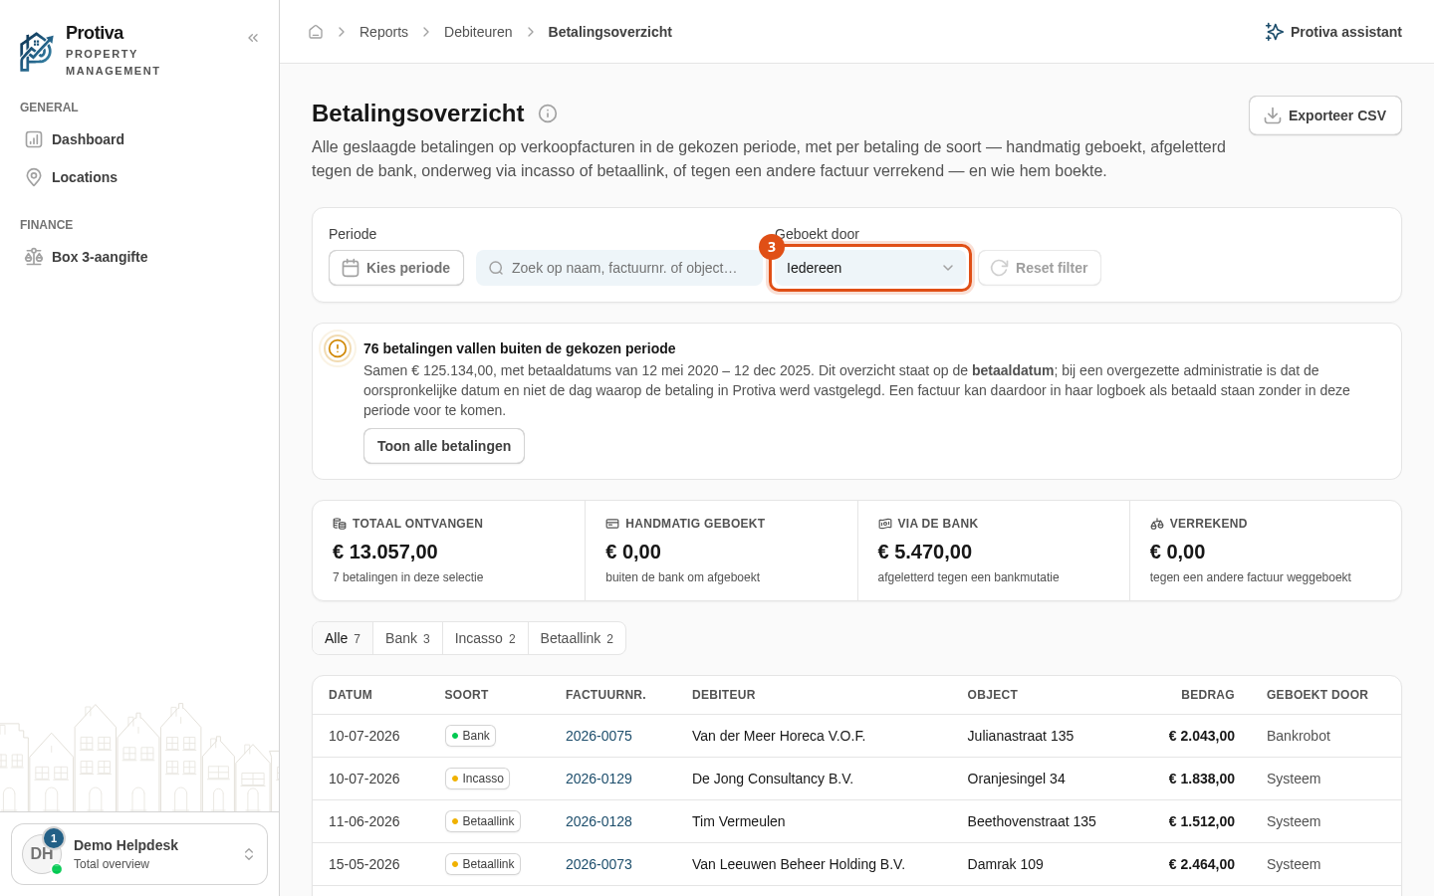1434x896 pixels.
Task: Collapse the sidebar with the double-chevron icon
Action: (253, 38)
